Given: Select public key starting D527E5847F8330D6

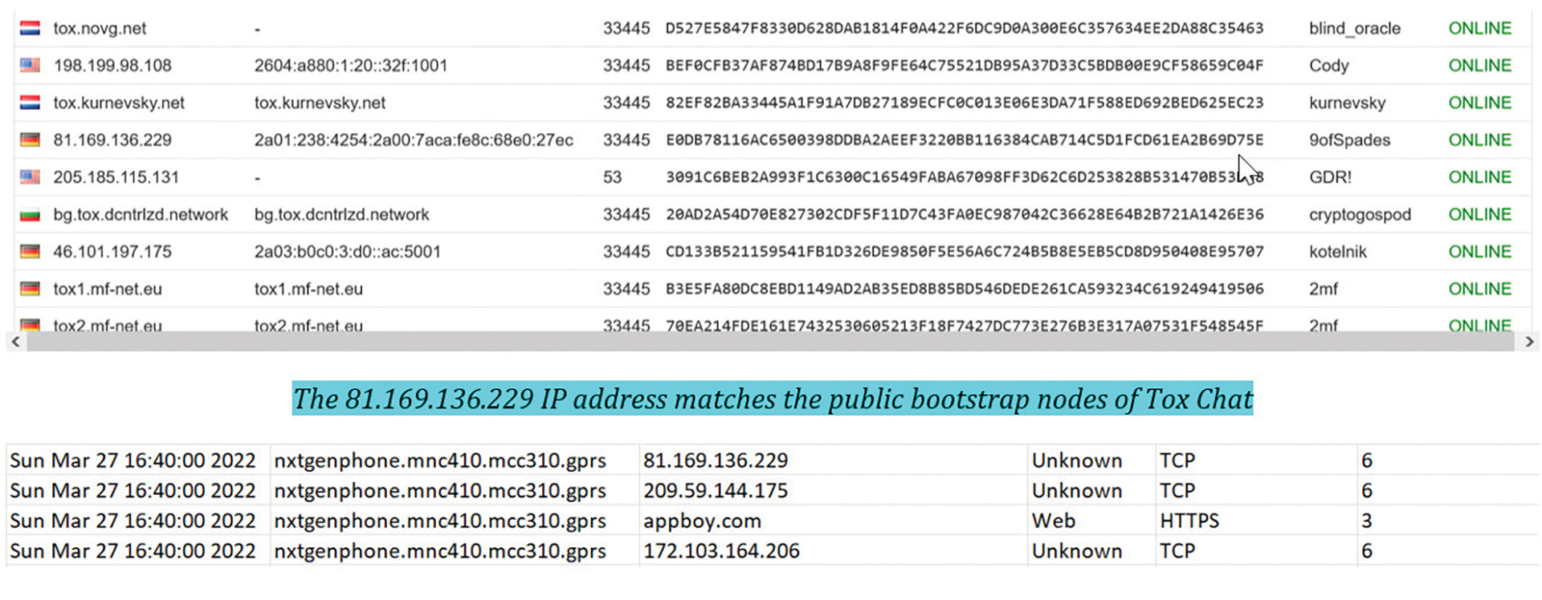Looking at the screenshot, I should pyautogui.click(x=965, y=28).
